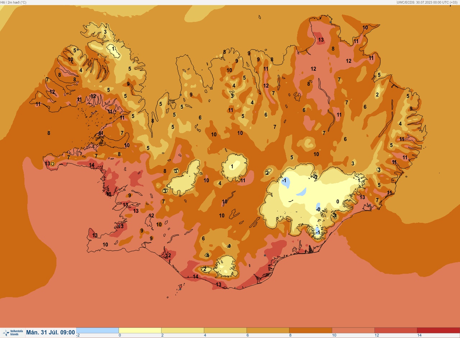The height and width of the screenshot is (338, 460).
Task: Click the UWC/ECDS model run timestamp text
Action: click(428, 2)
